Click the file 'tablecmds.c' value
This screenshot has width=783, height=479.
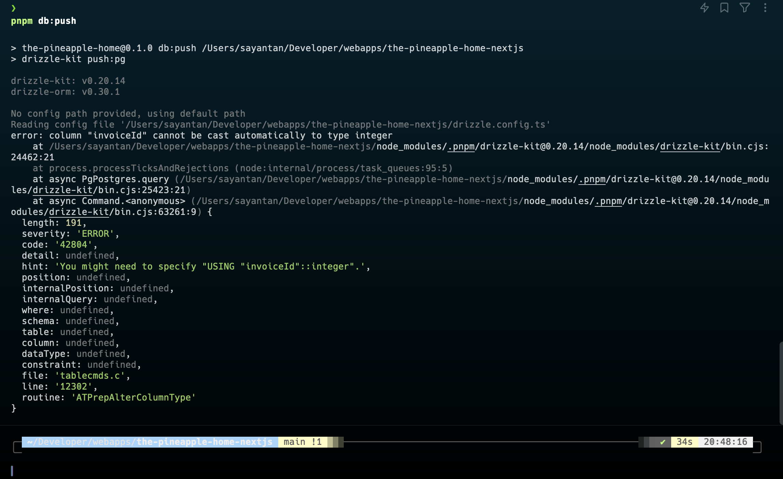[x=90, y=376]
